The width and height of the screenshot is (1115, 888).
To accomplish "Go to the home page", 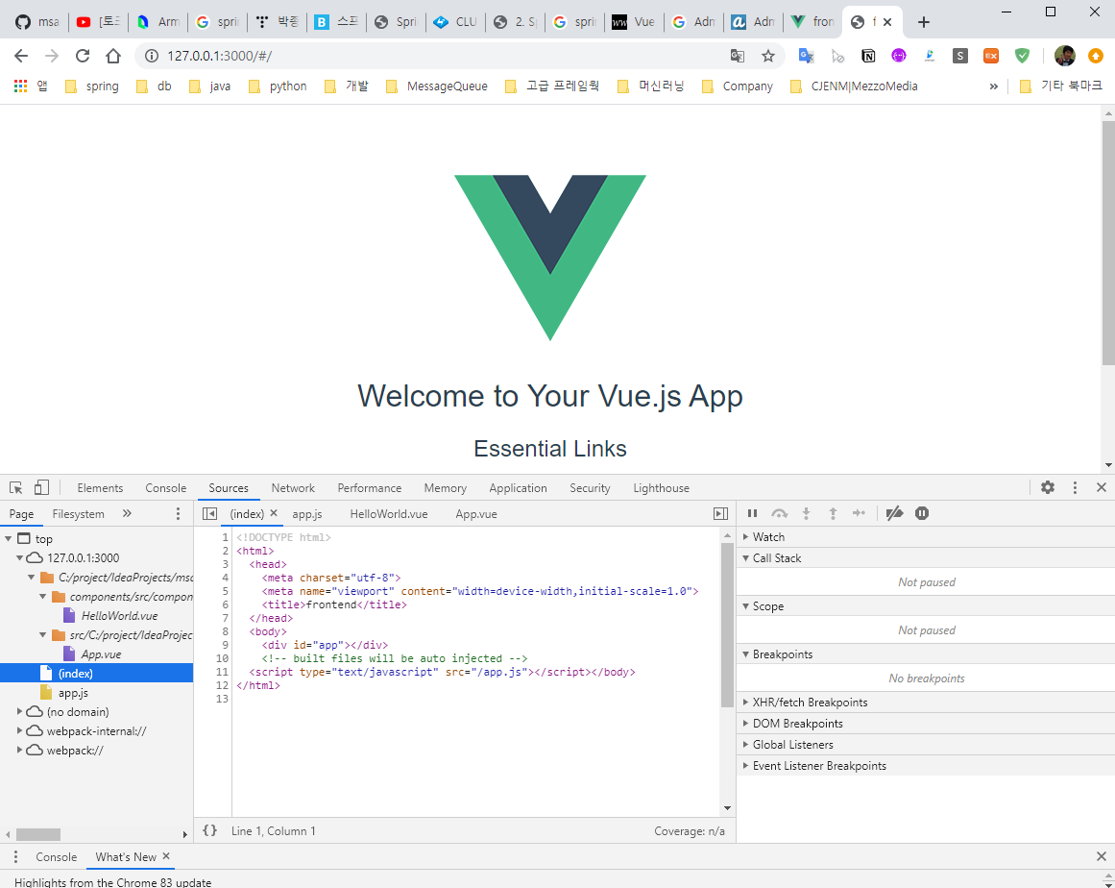I will 113,56.
